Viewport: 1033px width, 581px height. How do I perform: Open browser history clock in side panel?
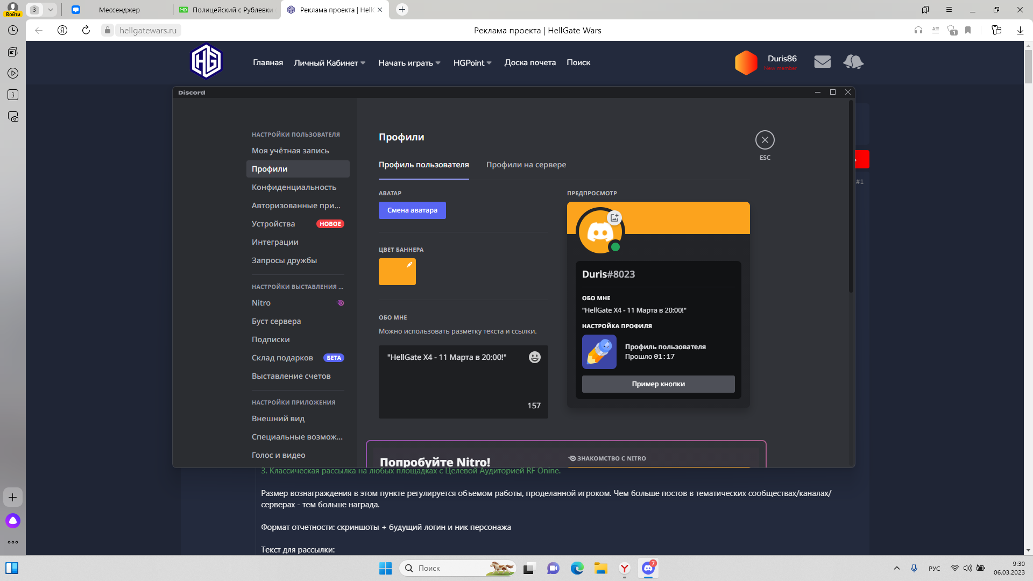pos(13,30)
